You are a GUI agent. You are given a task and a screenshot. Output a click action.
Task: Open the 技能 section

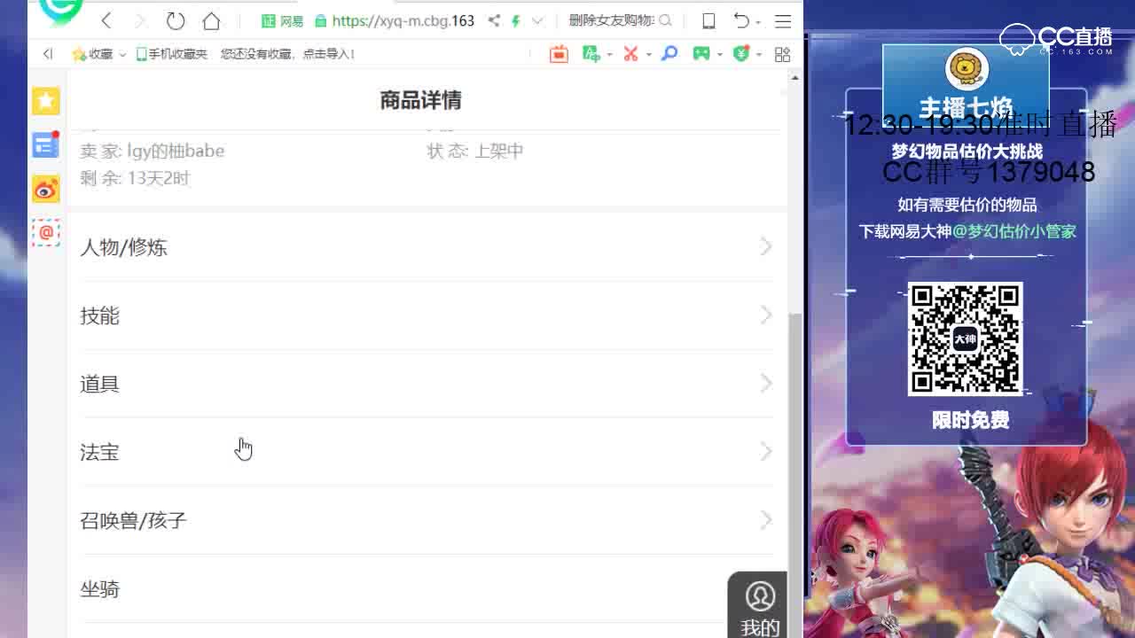coord(427,315)
